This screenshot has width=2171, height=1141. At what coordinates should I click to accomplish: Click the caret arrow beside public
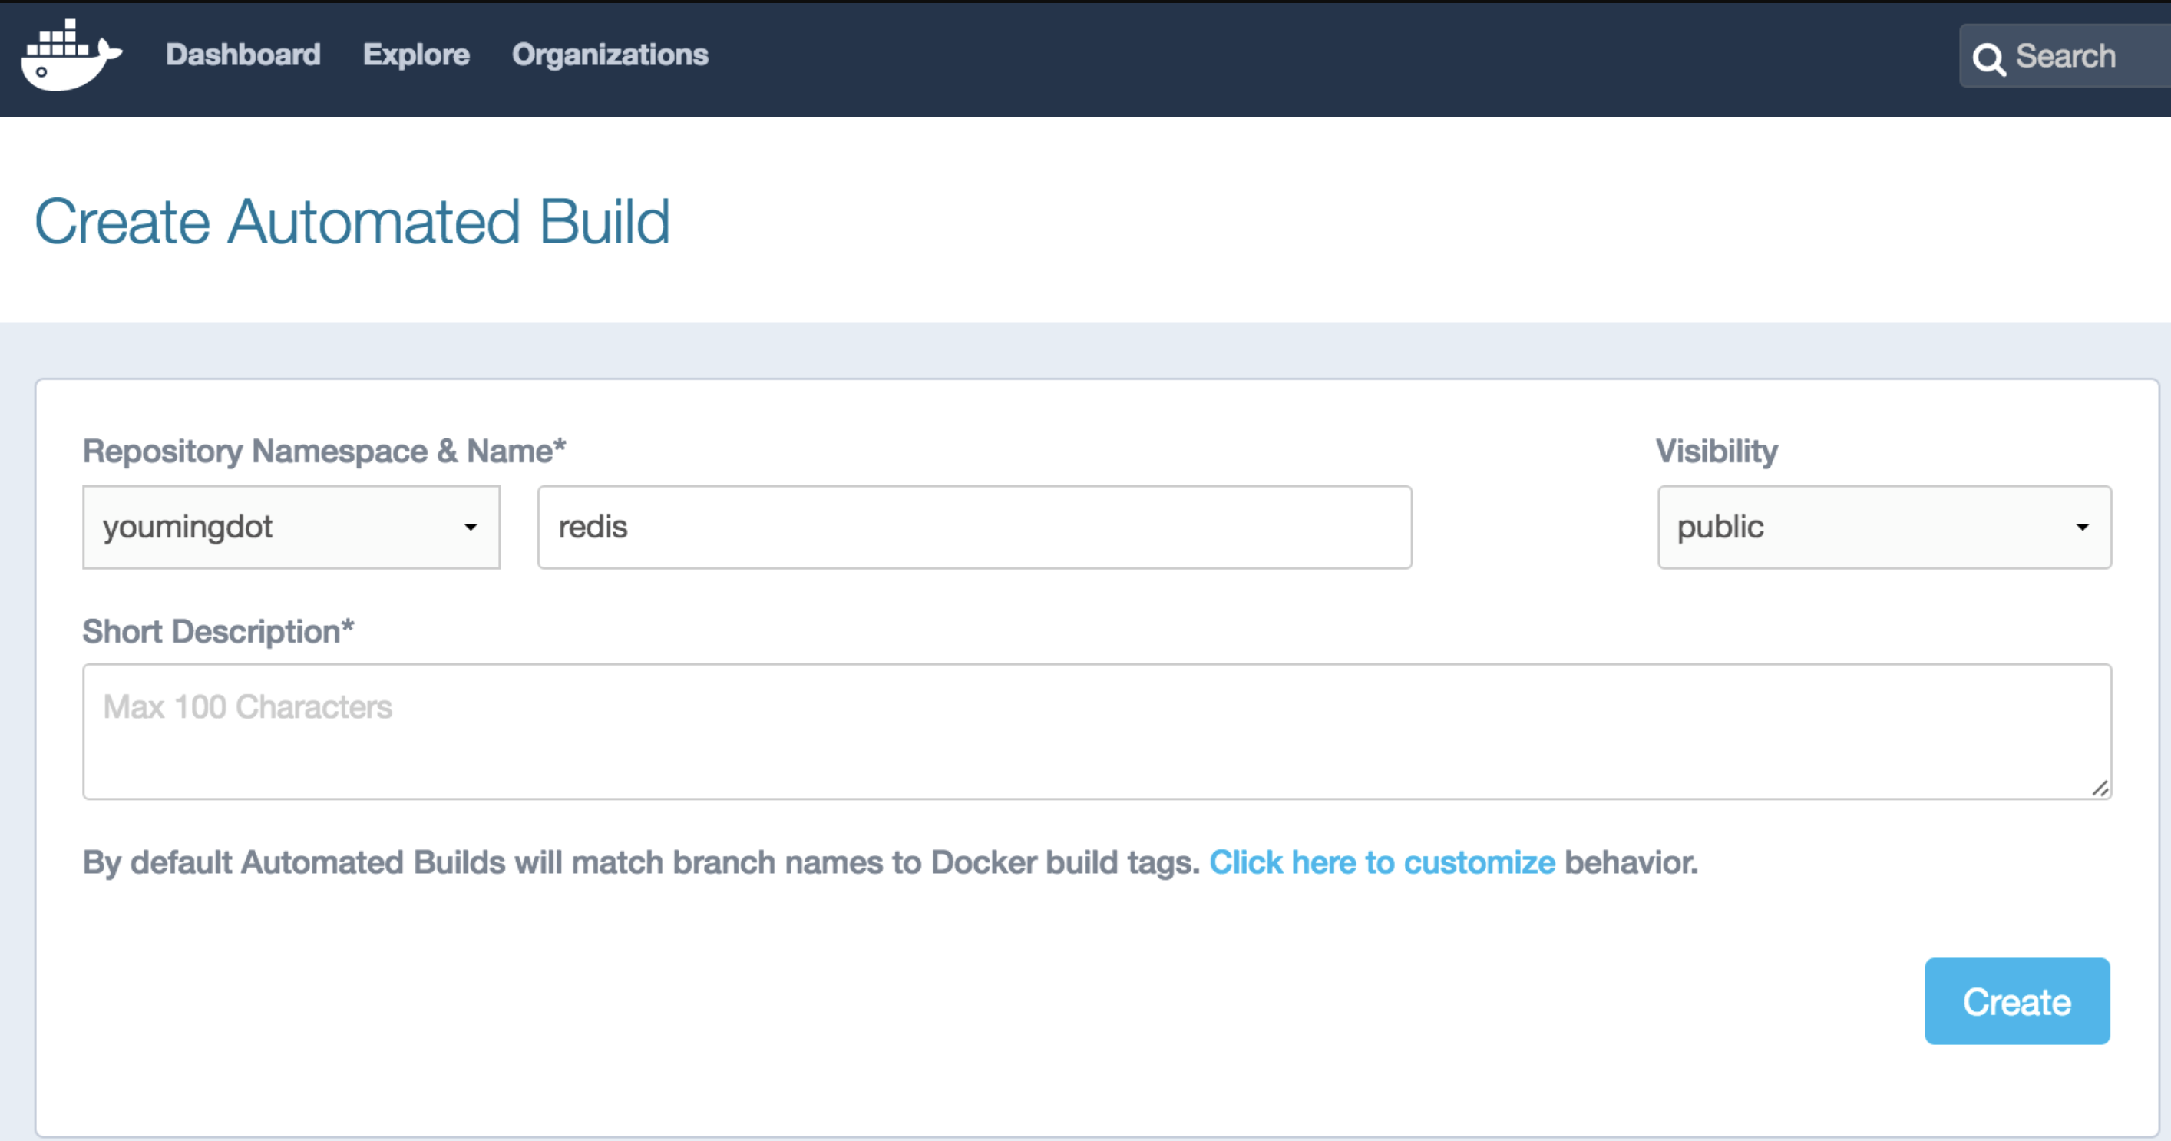(2082, 528)
